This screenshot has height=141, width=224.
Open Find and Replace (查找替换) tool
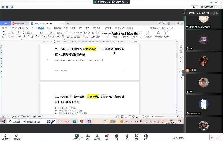pos(159,34)
